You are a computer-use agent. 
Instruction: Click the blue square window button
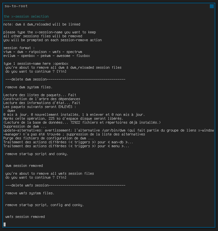coord(212,6)
